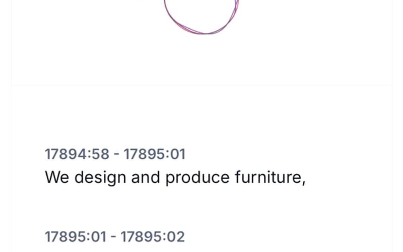
Task: Click the word 'produce' in the transcript
Action: coord(197,178)
